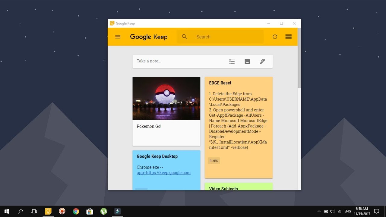
Task: Open the hamburger main menu
Action: click(x=118, y=37)
